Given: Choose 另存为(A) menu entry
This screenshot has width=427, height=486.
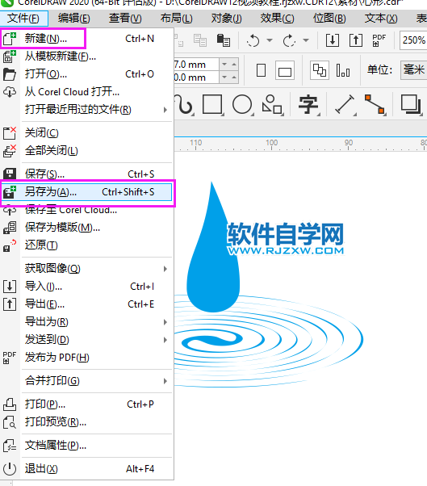Looking at the screenshot, I should (x=86, y=192).
